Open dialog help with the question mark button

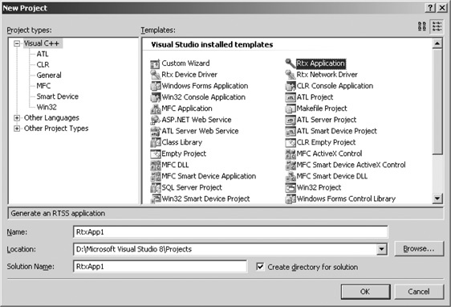point(430,8)
